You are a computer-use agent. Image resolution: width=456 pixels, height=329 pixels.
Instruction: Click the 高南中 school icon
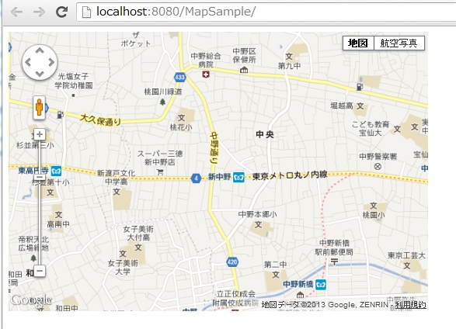[58, 215]
